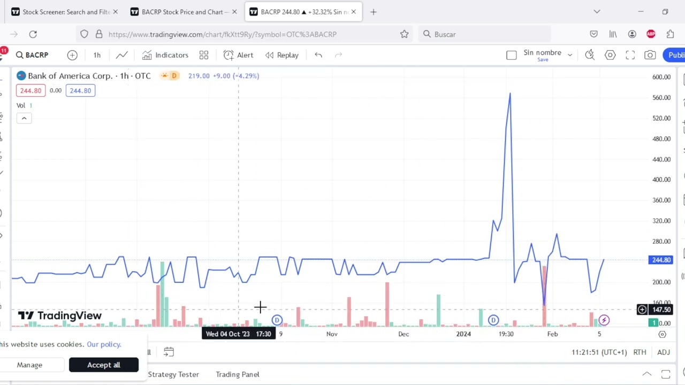Collapse the indicator legend chevron

tap(24, 118)
